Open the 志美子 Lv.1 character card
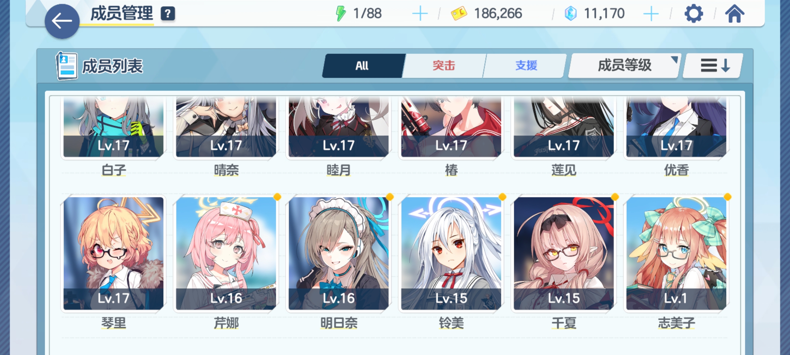 [x=676, y=253]
